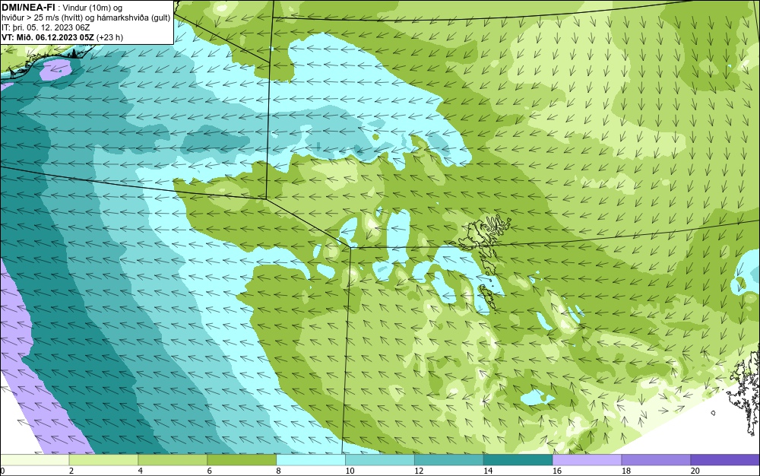Click the legend label '12'
The height and width of the screenshot is (476, 760).
[419, 471]
